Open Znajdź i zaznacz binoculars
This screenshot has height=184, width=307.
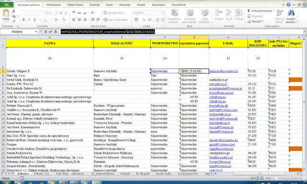point(291,16)
